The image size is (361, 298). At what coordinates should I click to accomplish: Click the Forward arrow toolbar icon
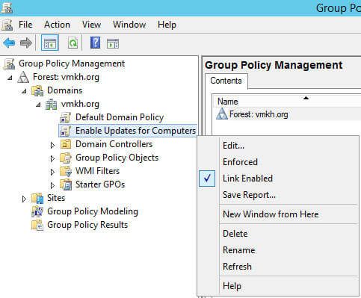tap(26, 43)
